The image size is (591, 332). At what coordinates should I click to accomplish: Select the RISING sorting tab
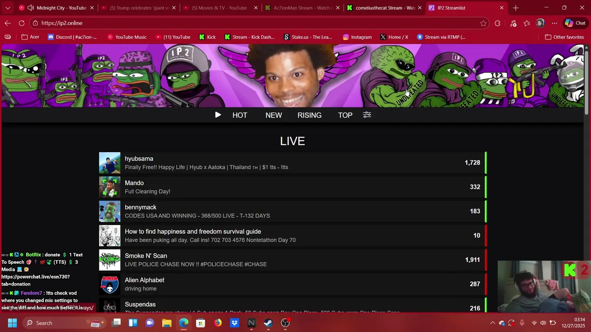tap(309, 115)
